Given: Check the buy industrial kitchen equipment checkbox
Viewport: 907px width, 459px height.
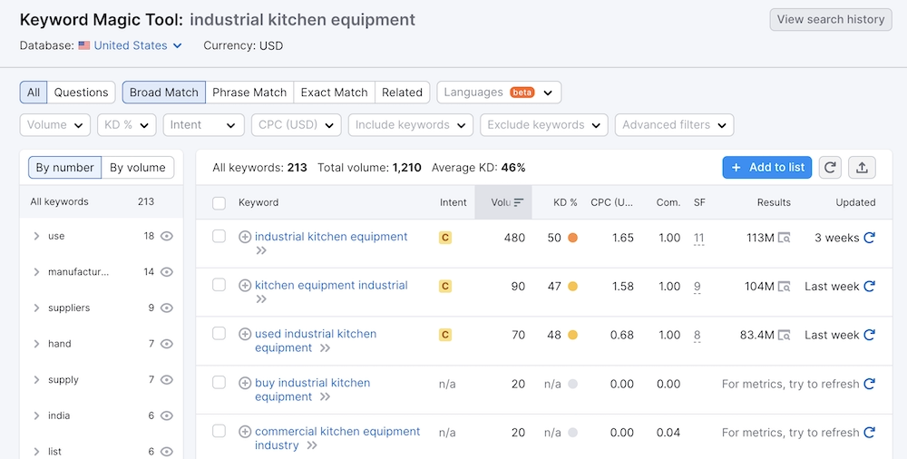Looking at the screenshot, I should point(219,382).
